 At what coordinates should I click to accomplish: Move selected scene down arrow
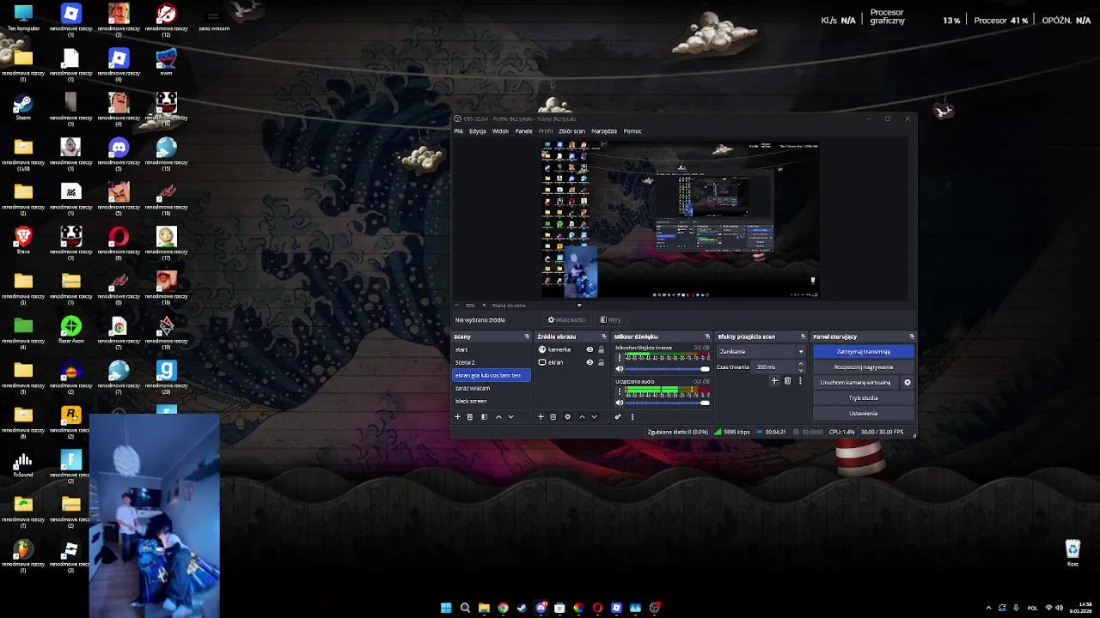click(510, 417)
